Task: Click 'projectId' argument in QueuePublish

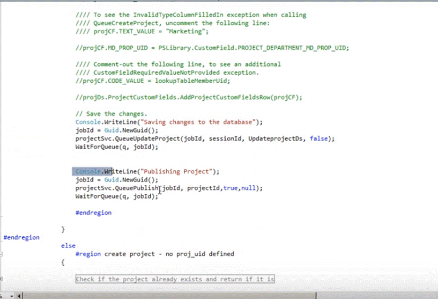Action: [x=203, y=188]
